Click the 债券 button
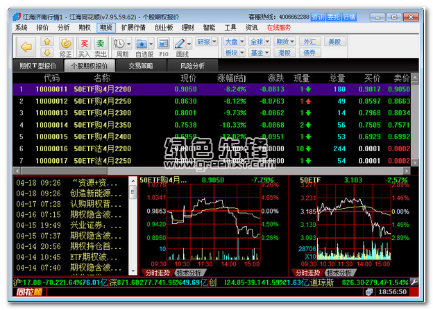Image resolution: width=433 pixels, height=310 pixels. pyautogui.click(x=309, y=52)
